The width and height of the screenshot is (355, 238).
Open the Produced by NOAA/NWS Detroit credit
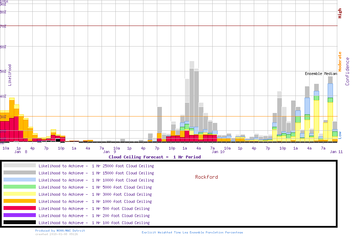pyautogui.click(x=60, y=231)
